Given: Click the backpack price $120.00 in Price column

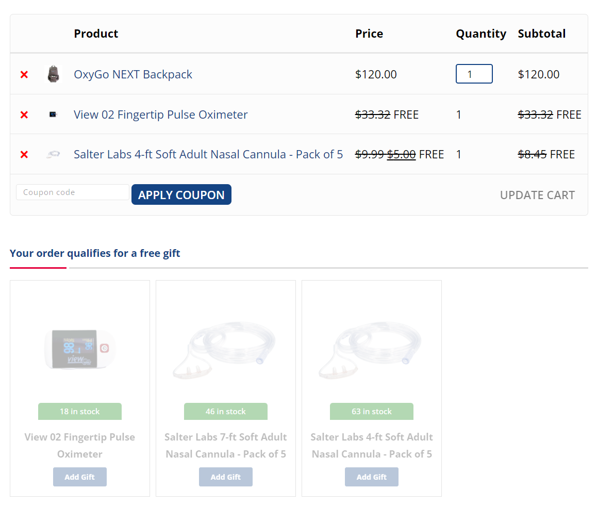Looking at the screenshot, I should tap(376, 74).
